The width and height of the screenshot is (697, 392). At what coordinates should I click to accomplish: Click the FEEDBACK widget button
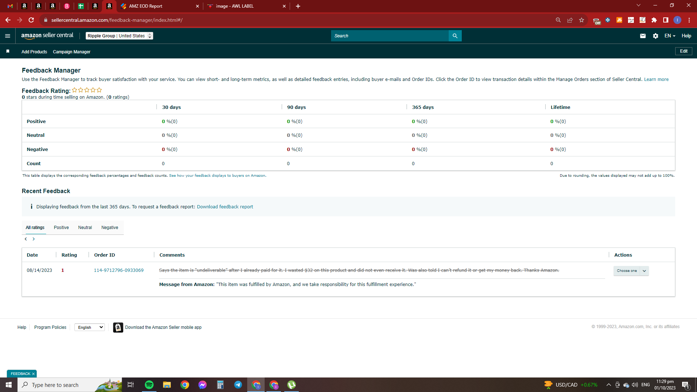click(x=21, y=374)
